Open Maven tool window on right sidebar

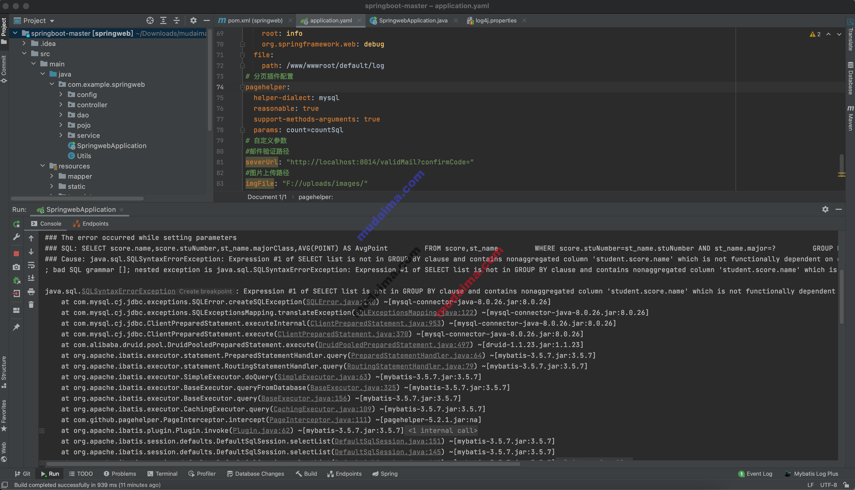pyautogui.click(x=850, y=118)
